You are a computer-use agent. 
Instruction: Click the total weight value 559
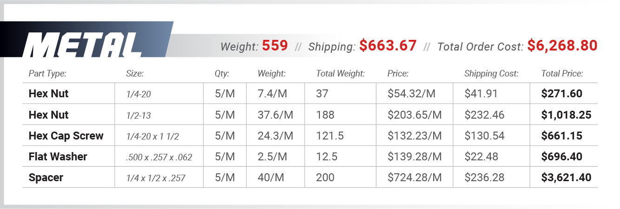275,46
